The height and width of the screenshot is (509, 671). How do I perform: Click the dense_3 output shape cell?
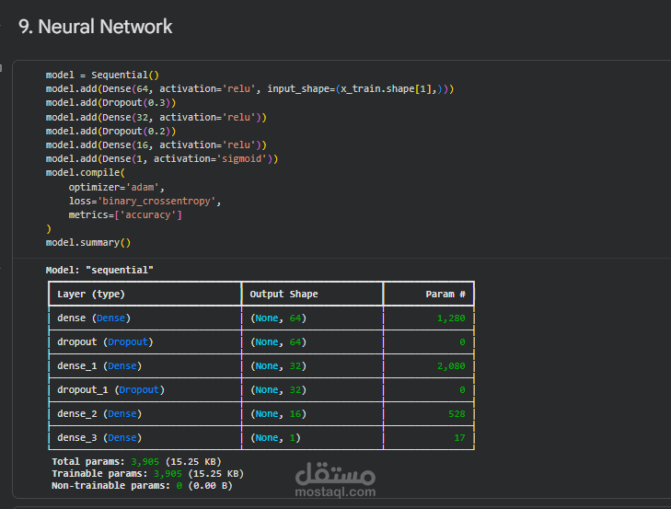tap(312, 437)
